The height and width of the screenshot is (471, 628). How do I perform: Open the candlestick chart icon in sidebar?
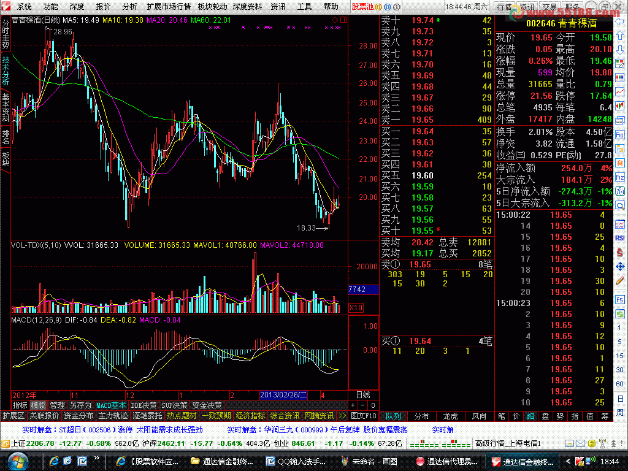pos(620,106)
